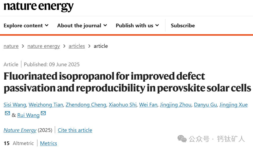
Task: Open nature energy breadcrumb link
Action: tap(43, 46)
